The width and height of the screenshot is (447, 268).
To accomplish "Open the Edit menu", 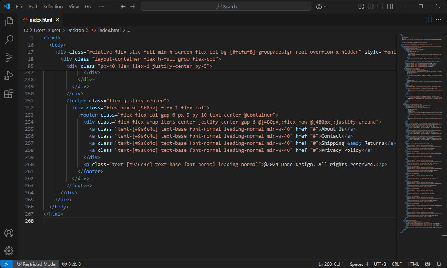I will (x=33, y=6).
